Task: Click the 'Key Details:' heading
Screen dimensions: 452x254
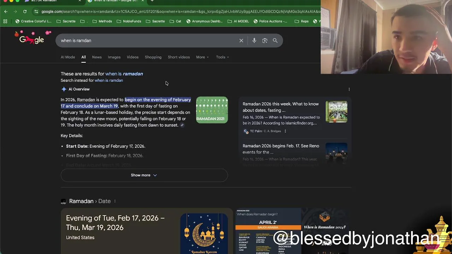Action: tap(72, 136)
